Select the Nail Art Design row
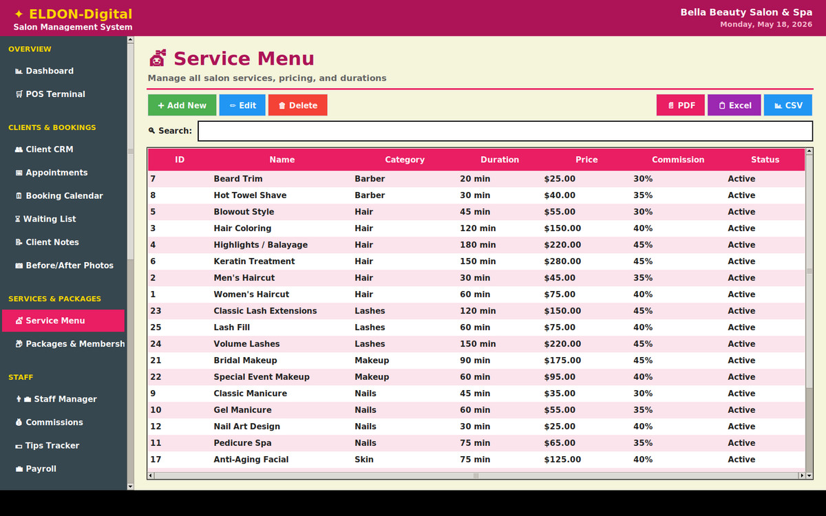 476,427
